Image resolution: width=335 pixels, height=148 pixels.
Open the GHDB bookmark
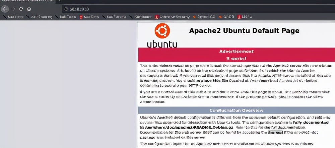pyautogui.click(x=226, y=17)
